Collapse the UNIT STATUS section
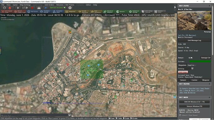This screenshot has width=214, height=120. 209,6
